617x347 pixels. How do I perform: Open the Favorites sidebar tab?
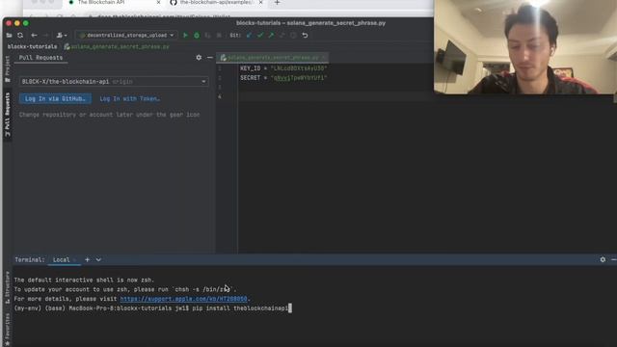(7, 330)
